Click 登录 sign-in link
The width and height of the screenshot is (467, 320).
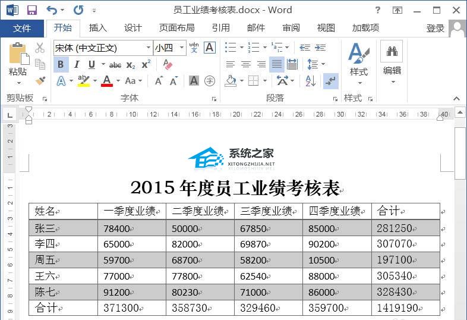436,29
